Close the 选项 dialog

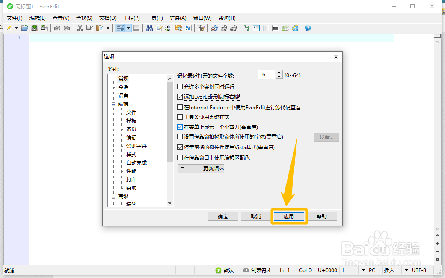point(336,57)
